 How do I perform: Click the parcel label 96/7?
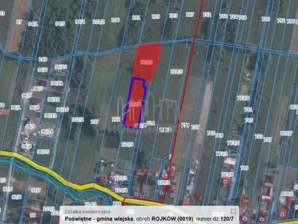click(38, 88)
